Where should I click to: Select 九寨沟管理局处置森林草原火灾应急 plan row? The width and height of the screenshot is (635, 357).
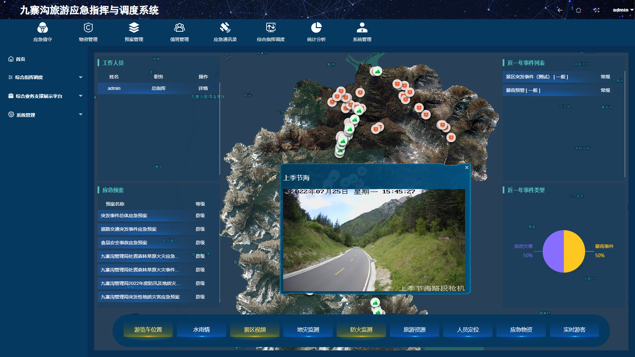point(158,256)
